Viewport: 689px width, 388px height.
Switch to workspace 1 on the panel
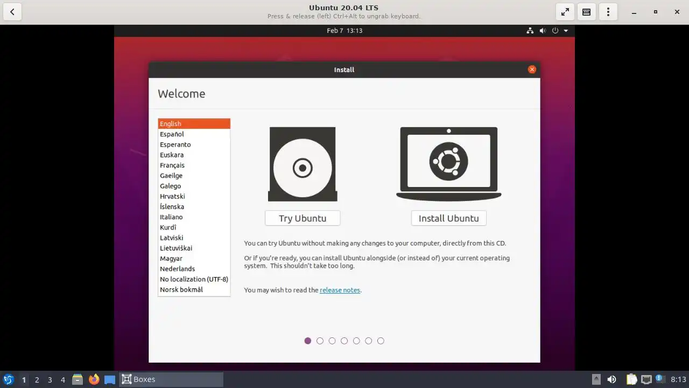pyautogui.click(x=24, y=379)
